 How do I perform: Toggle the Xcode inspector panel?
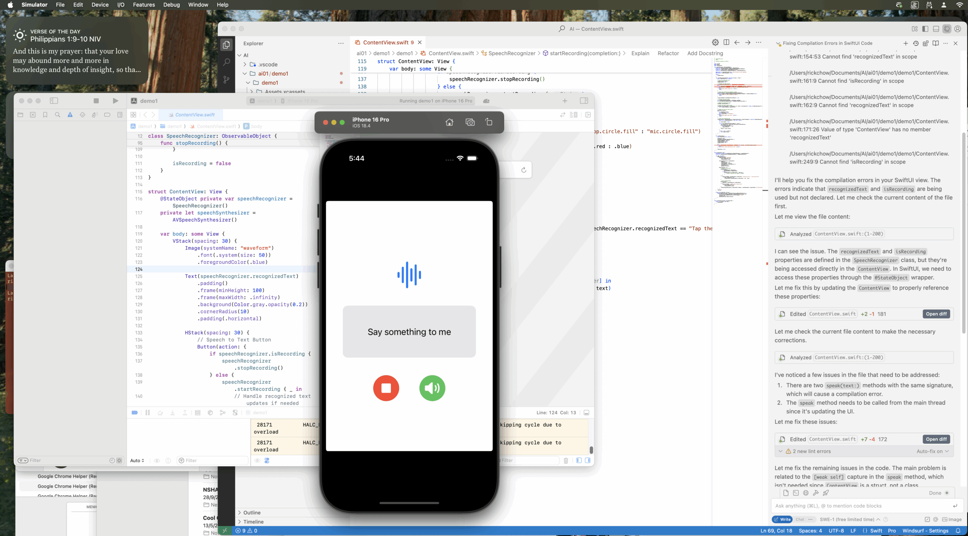[584, 101]
